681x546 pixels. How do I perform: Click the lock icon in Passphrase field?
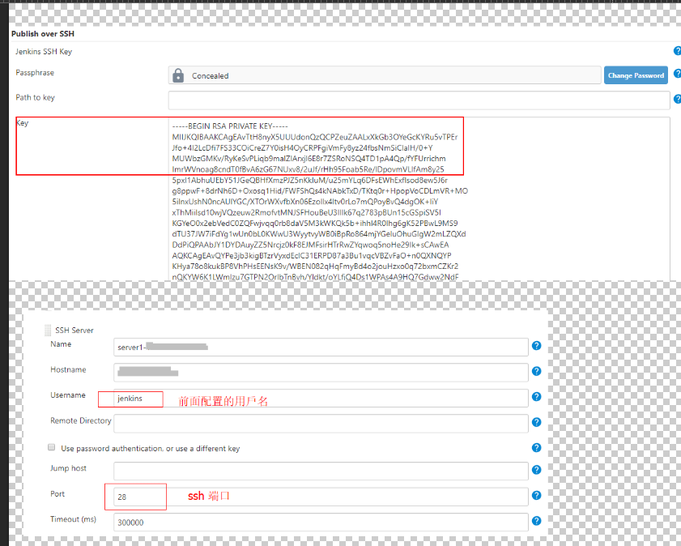(178, 75)
